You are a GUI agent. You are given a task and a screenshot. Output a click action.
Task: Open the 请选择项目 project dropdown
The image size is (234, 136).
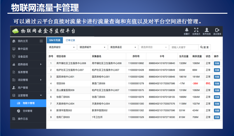pos(154,47)
